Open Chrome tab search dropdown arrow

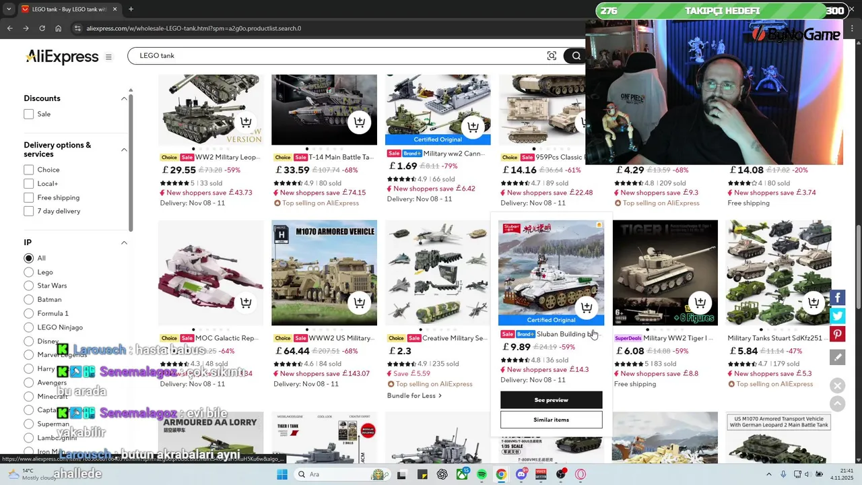click(x=9, y=9)
